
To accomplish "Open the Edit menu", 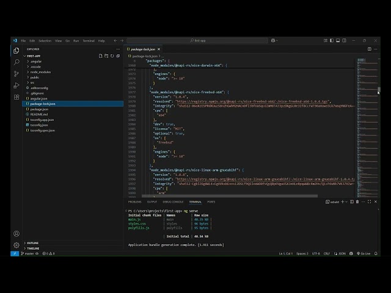I will pyautogui.click(x=32, y=41).
